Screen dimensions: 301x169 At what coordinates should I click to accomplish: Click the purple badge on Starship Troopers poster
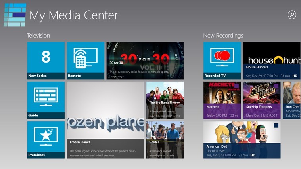click(276, 85)
